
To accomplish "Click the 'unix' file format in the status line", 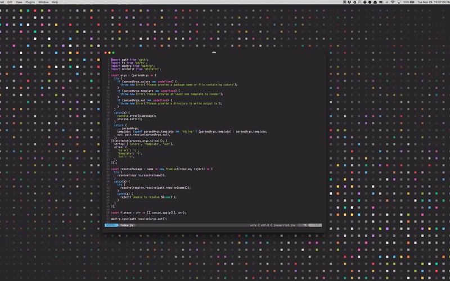I will point(253,225).
